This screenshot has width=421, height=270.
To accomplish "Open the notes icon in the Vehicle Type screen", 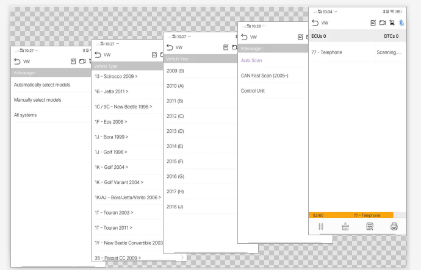I will coord(154,55).
